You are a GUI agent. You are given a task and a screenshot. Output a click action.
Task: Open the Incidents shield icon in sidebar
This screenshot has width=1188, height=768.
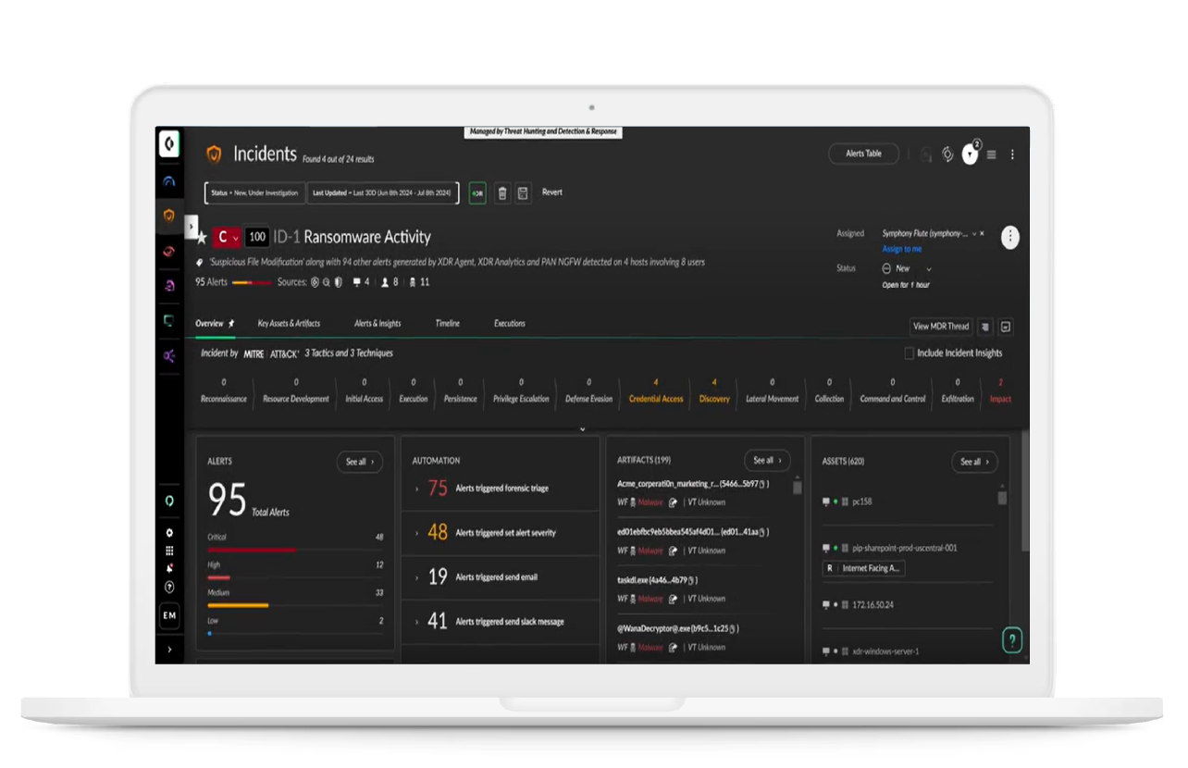(x=169, y=216)
